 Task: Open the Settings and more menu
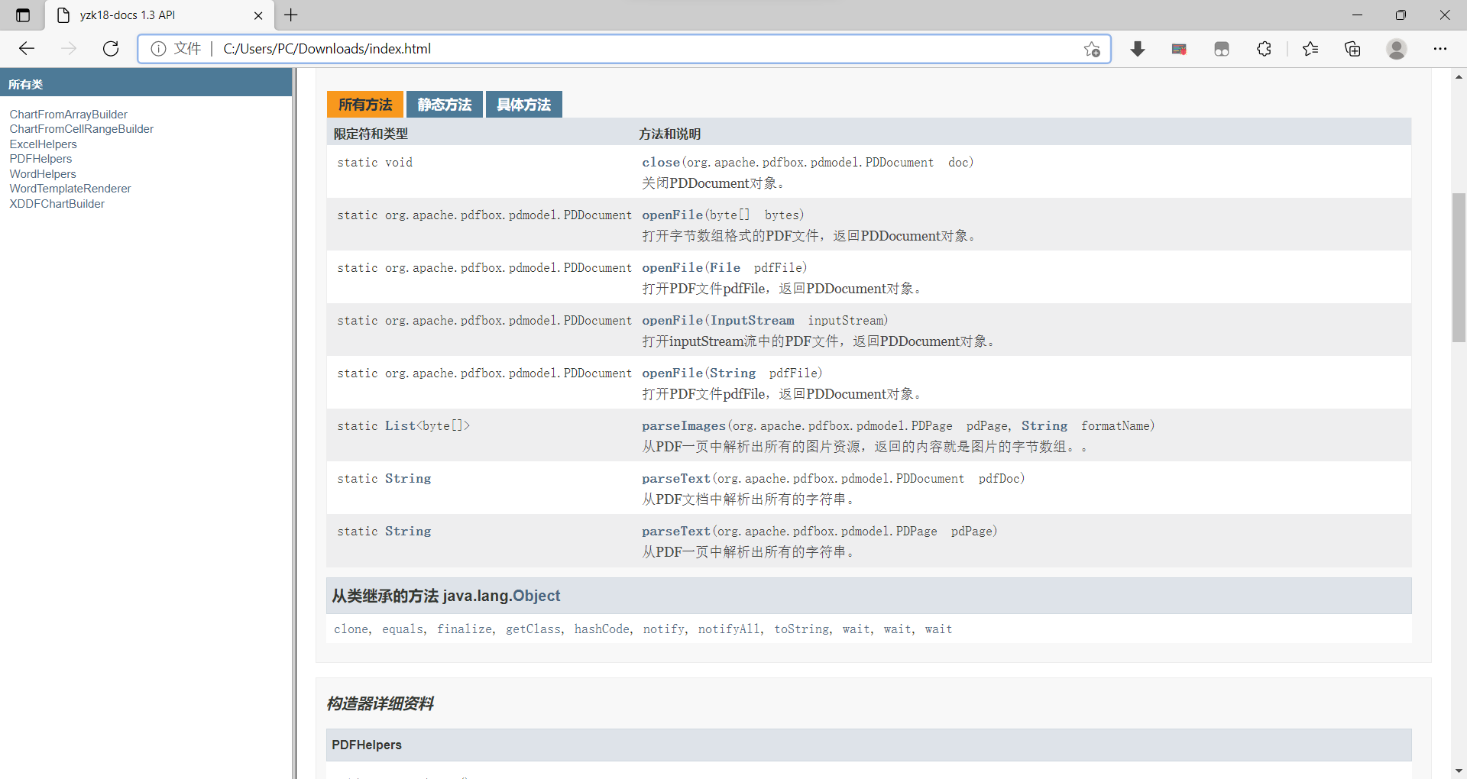click(x=1441, y=48)
